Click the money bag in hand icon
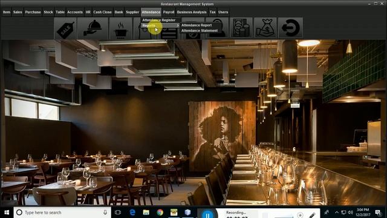The height and width of the screenshot is (218, 387). (265, 28)
